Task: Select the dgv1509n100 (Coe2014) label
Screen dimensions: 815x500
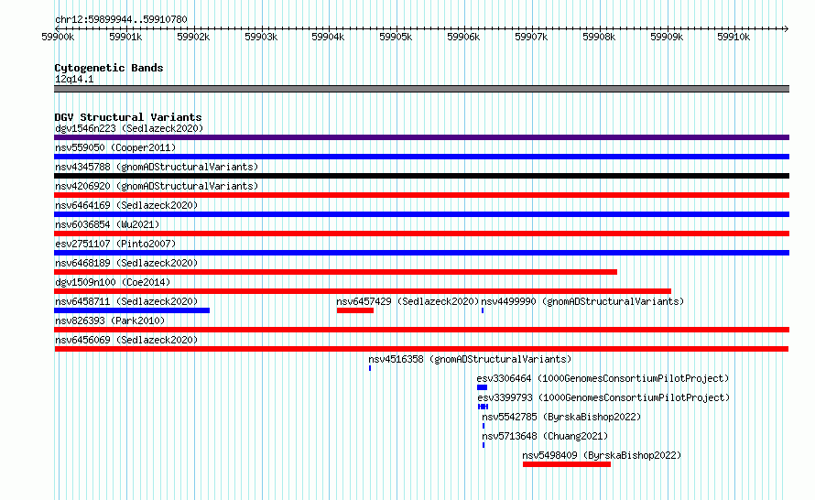Action: 113,282
